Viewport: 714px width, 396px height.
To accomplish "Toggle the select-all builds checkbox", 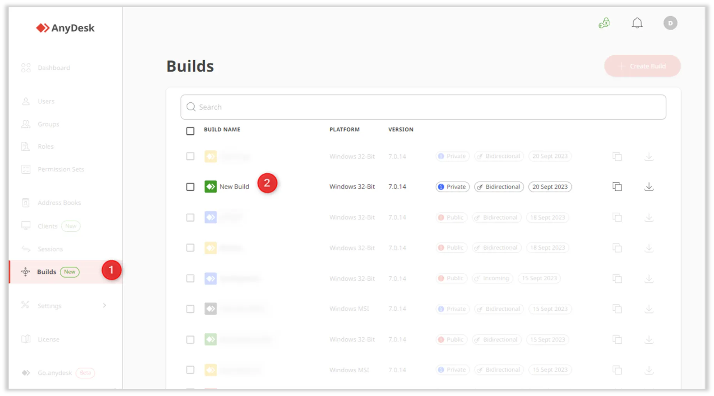I will (190, 131).
